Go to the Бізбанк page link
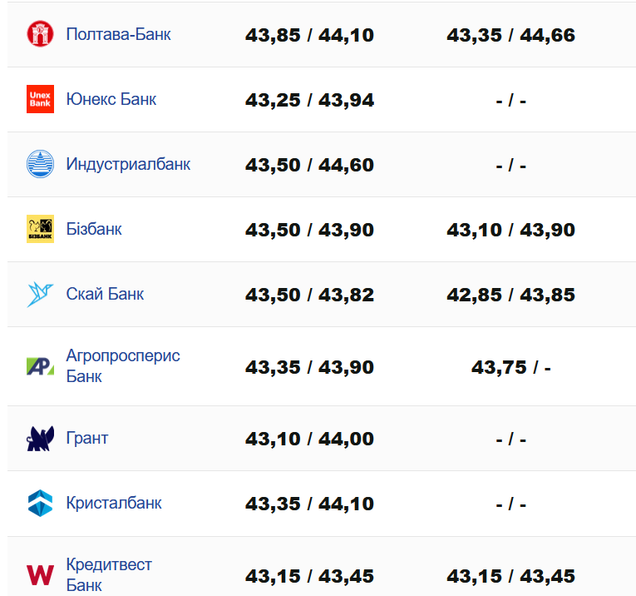This screenshot has width=636, height=596. (94, 229)
